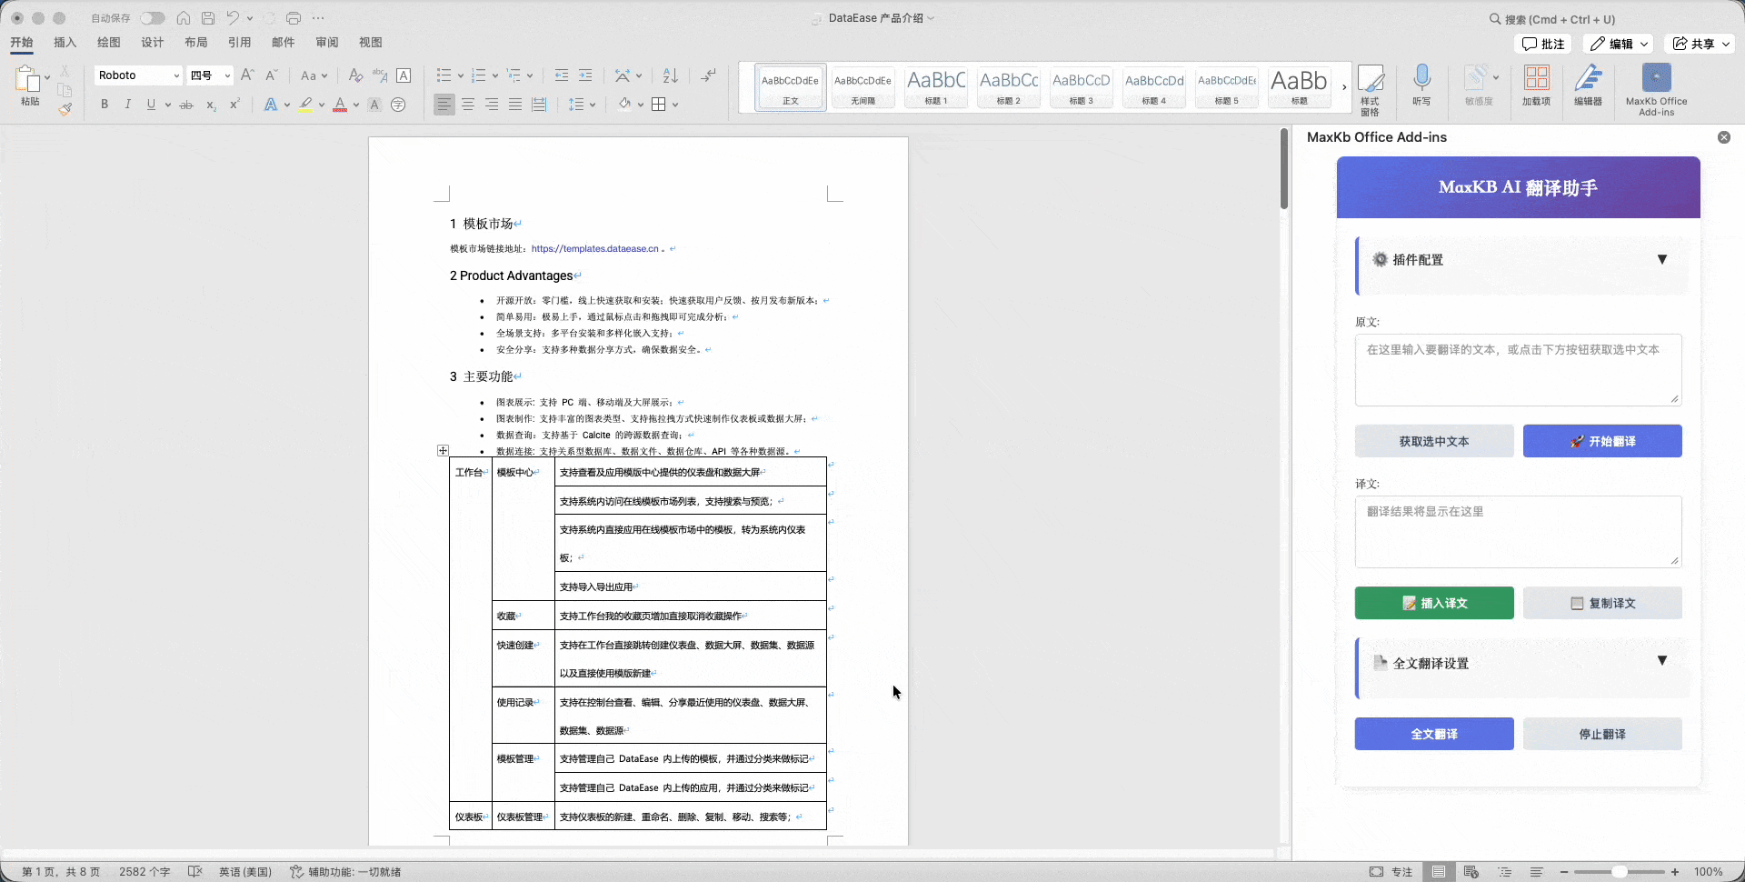The image size is (1745, 882).
Task: Open the 审阅 ribbon tab
Action: [327, 43]
